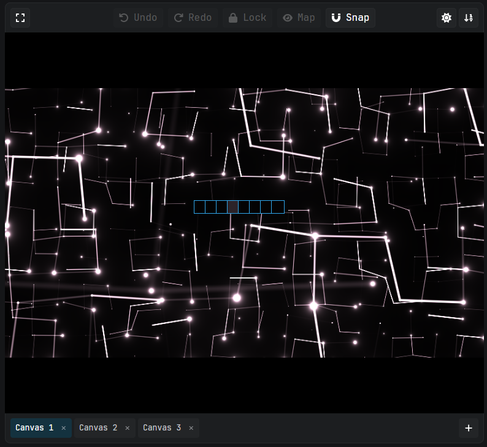Image resolution: width=487 pixels, height=447 pixels.
Task: Click the magnet icon inside the Snap button
Action: tap(336, 18)
